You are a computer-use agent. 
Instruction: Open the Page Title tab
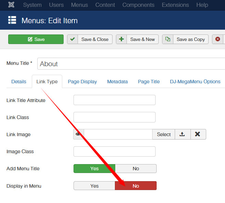(x=149, y=82)
